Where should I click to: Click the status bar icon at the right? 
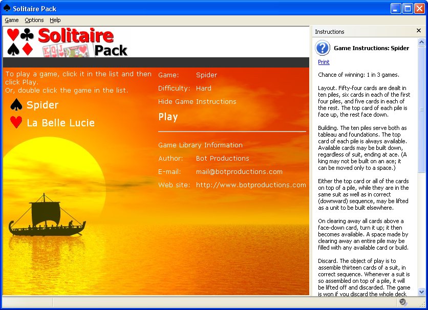pyautogui.click(x=403, y=302)
